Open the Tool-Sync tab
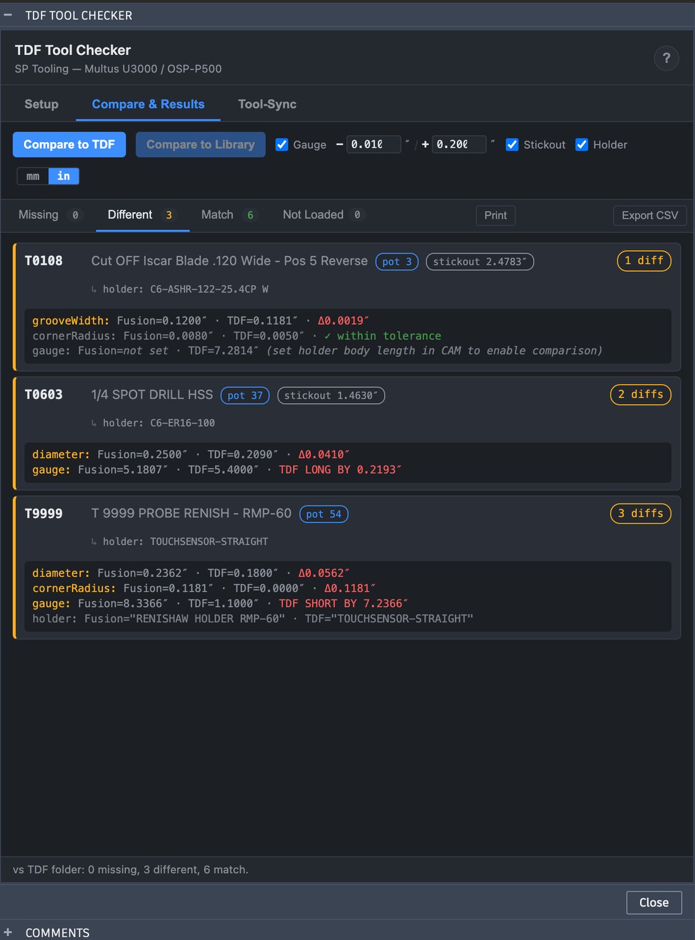The image size is (695, 940). [x=267, y=104]
